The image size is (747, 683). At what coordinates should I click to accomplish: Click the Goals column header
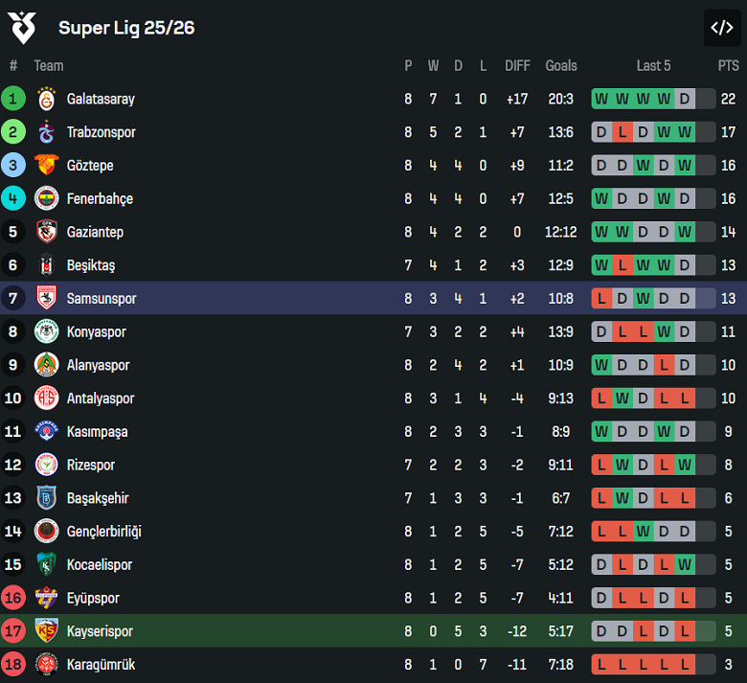pos(561,65)
